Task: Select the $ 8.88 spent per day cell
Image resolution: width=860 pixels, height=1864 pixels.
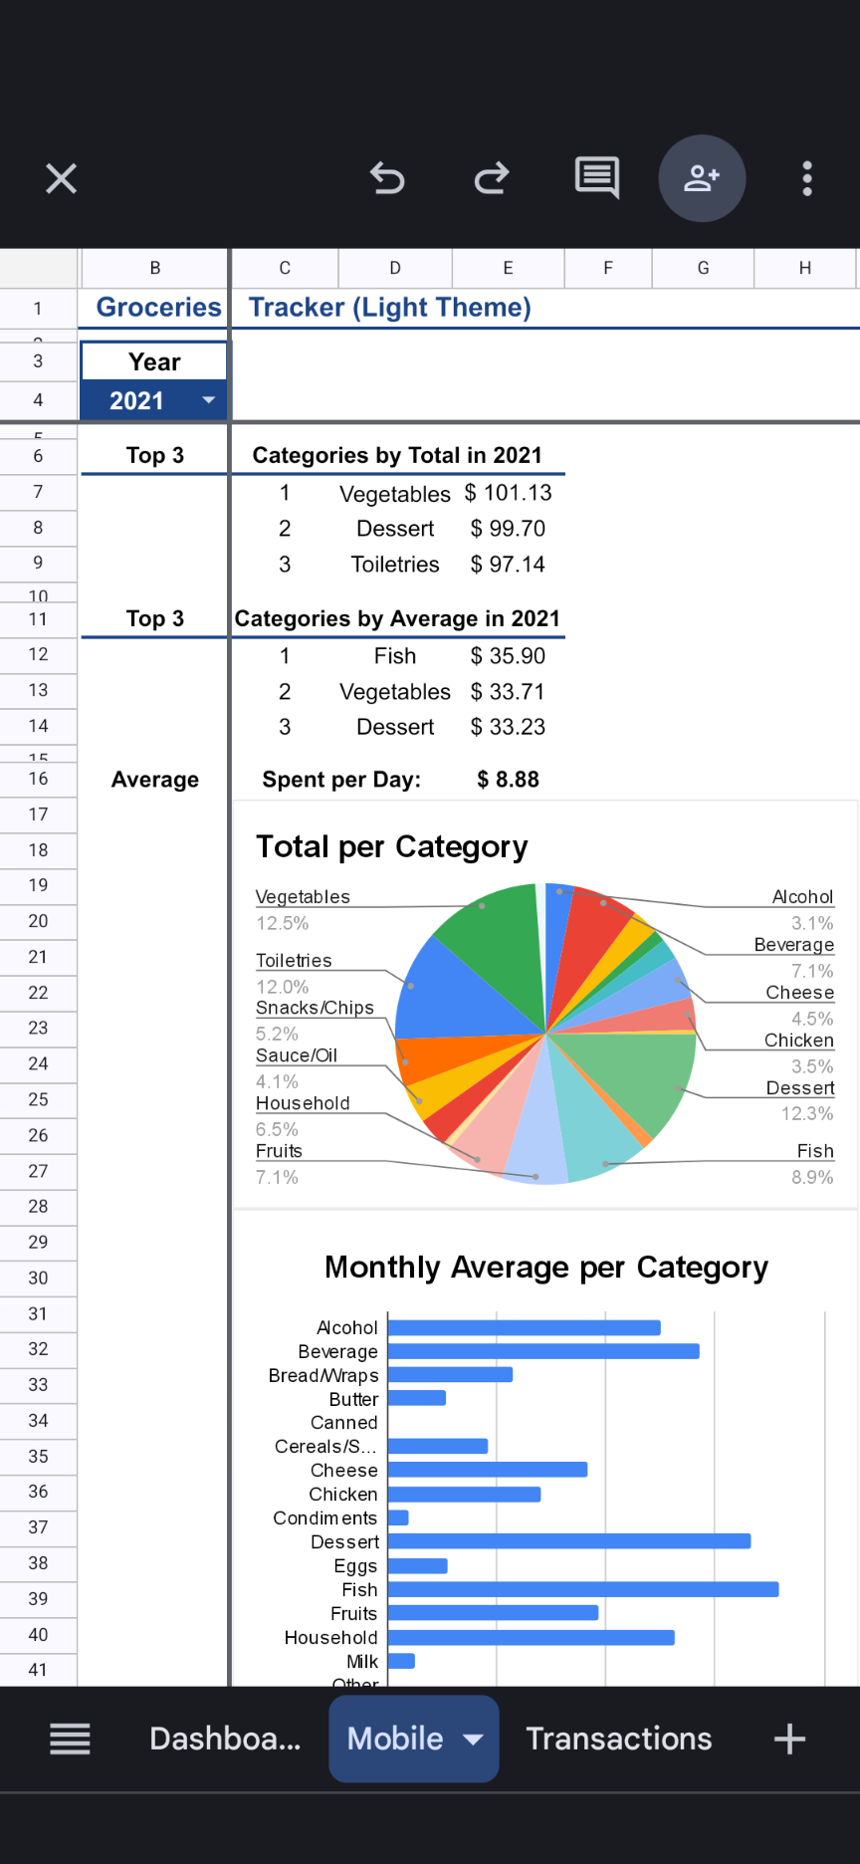Action: tap(508, 780)
